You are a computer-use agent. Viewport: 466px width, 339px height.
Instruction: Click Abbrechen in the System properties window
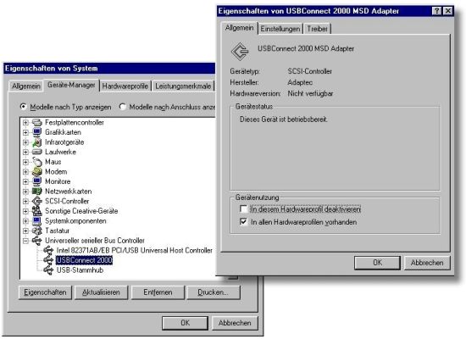click(x=235, y=323)
